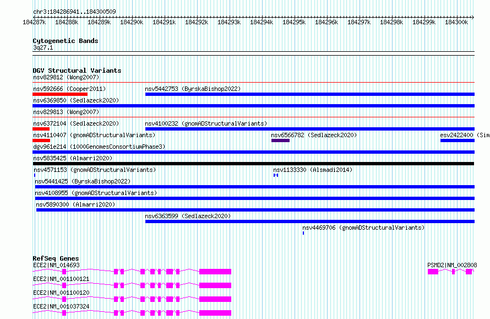Viewport: 490px width, 319px height.
Task: Select nsv5441425 (ByrskaBishop2022) blue bar
Action: tap(255, 187)
